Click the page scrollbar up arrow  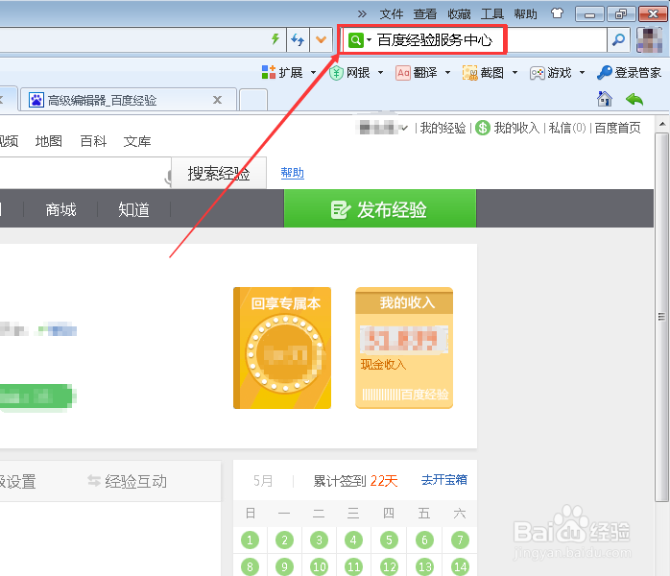tap(662, 125)
